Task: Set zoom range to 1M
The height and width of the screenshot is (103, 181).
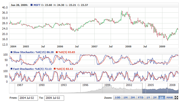Action: click(x=125, y=98)
